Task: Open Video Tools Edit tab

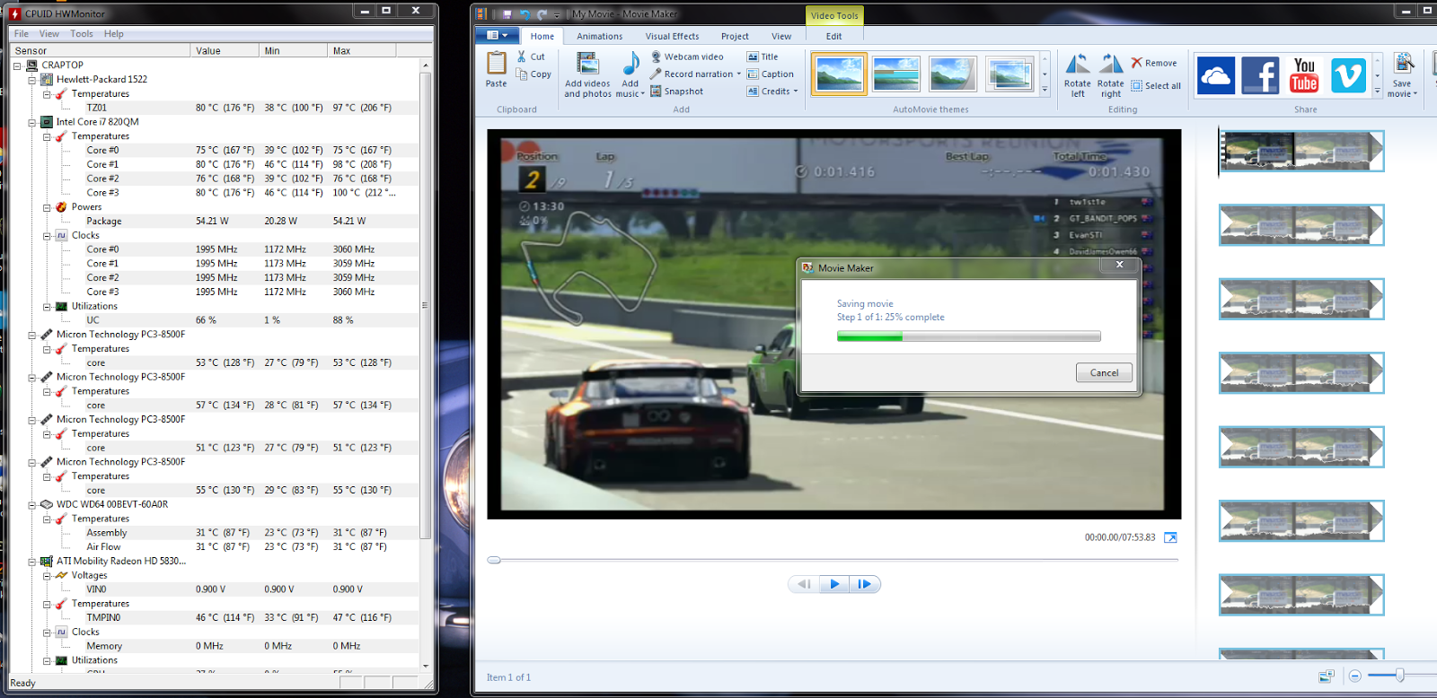Action: pos(834,36)
